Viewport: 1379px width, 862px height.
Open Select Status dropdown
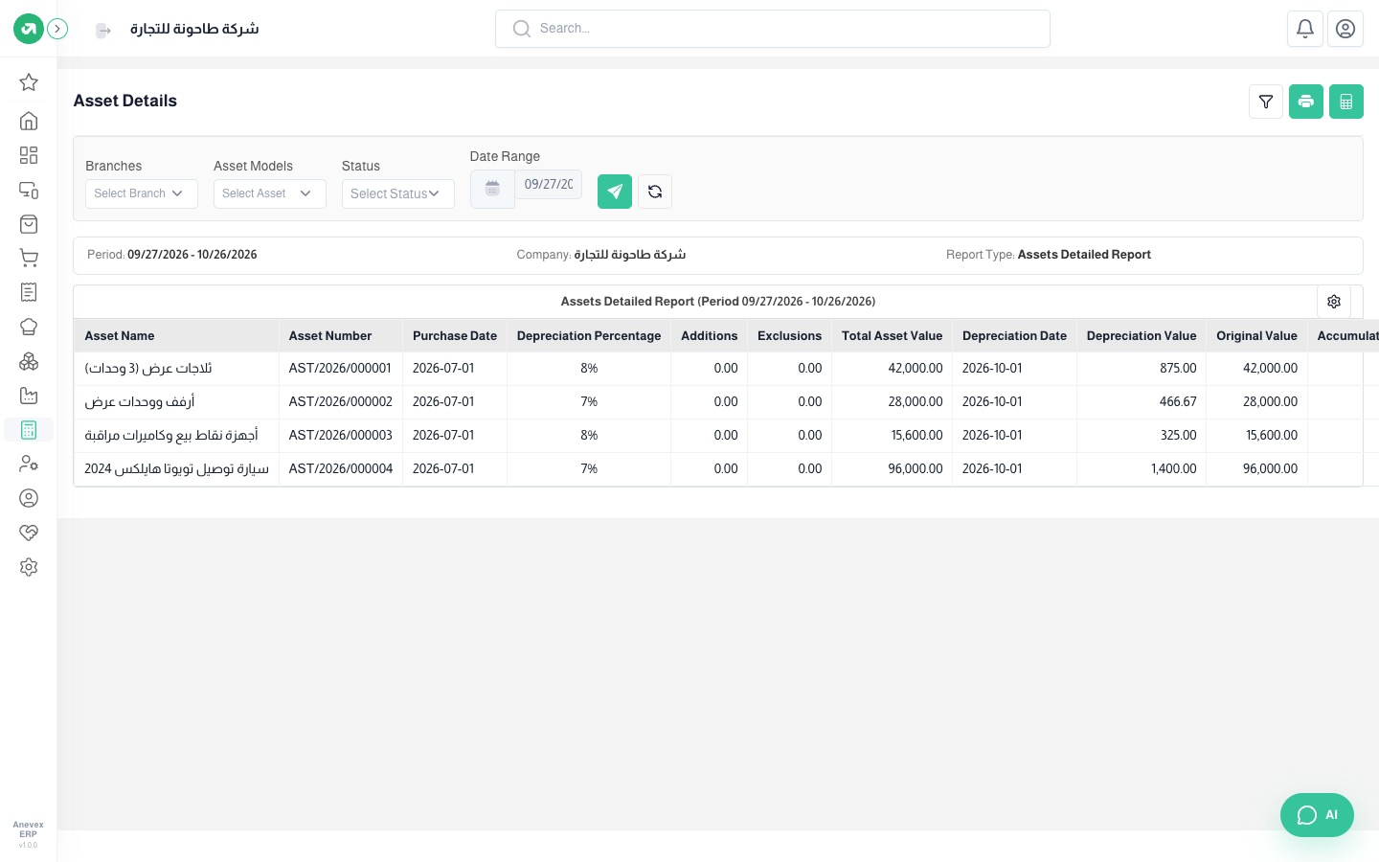[398, 193]
